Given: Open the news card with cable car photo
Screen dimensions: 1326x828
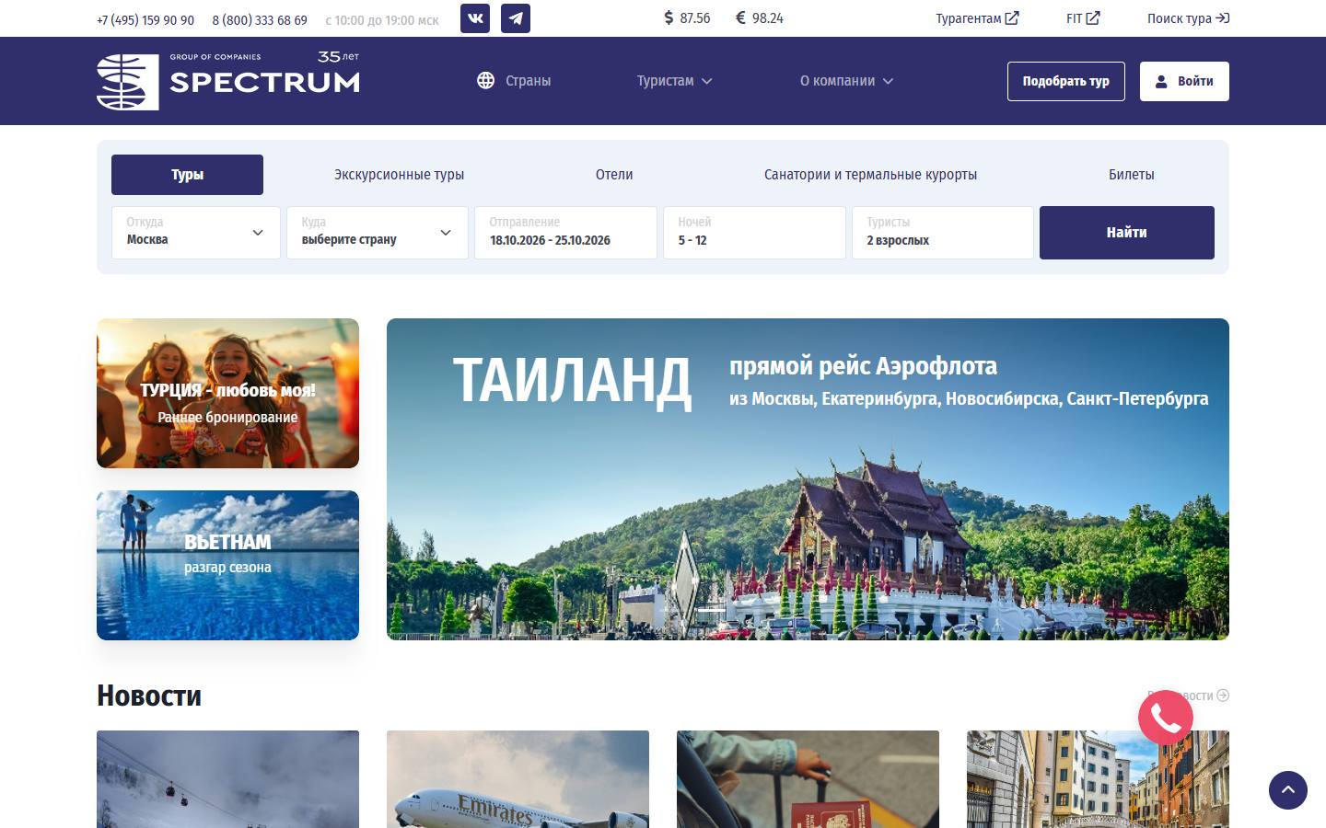Looking at the screenshot, I should coord(227,779).
